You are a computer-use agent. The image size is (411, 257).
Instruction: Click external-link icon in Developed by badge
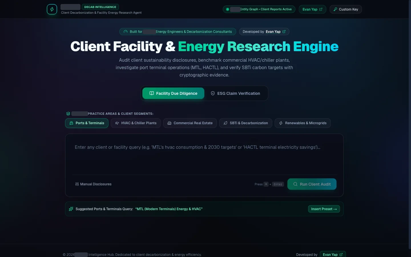click(x=284, y=32)
